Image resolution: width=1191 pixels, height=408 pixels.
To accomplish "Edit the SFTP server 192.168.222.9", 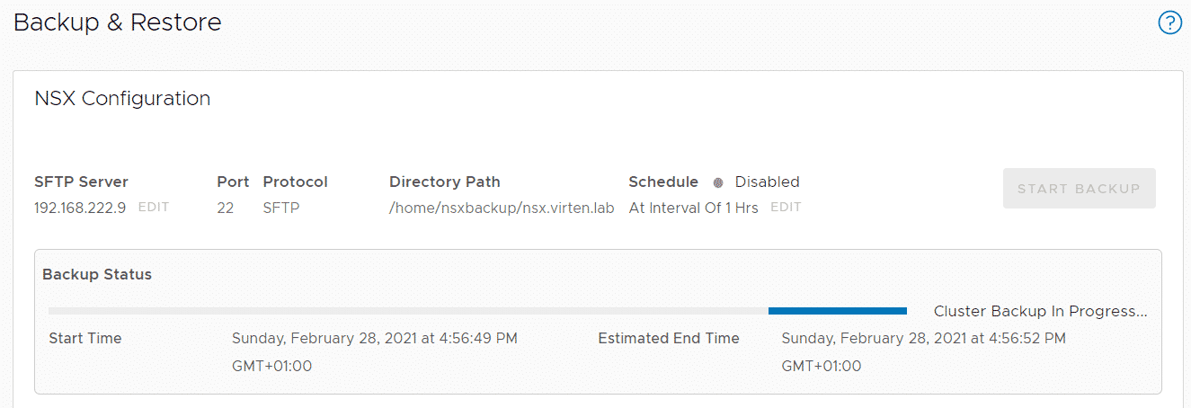I will [x=153, y=208].
